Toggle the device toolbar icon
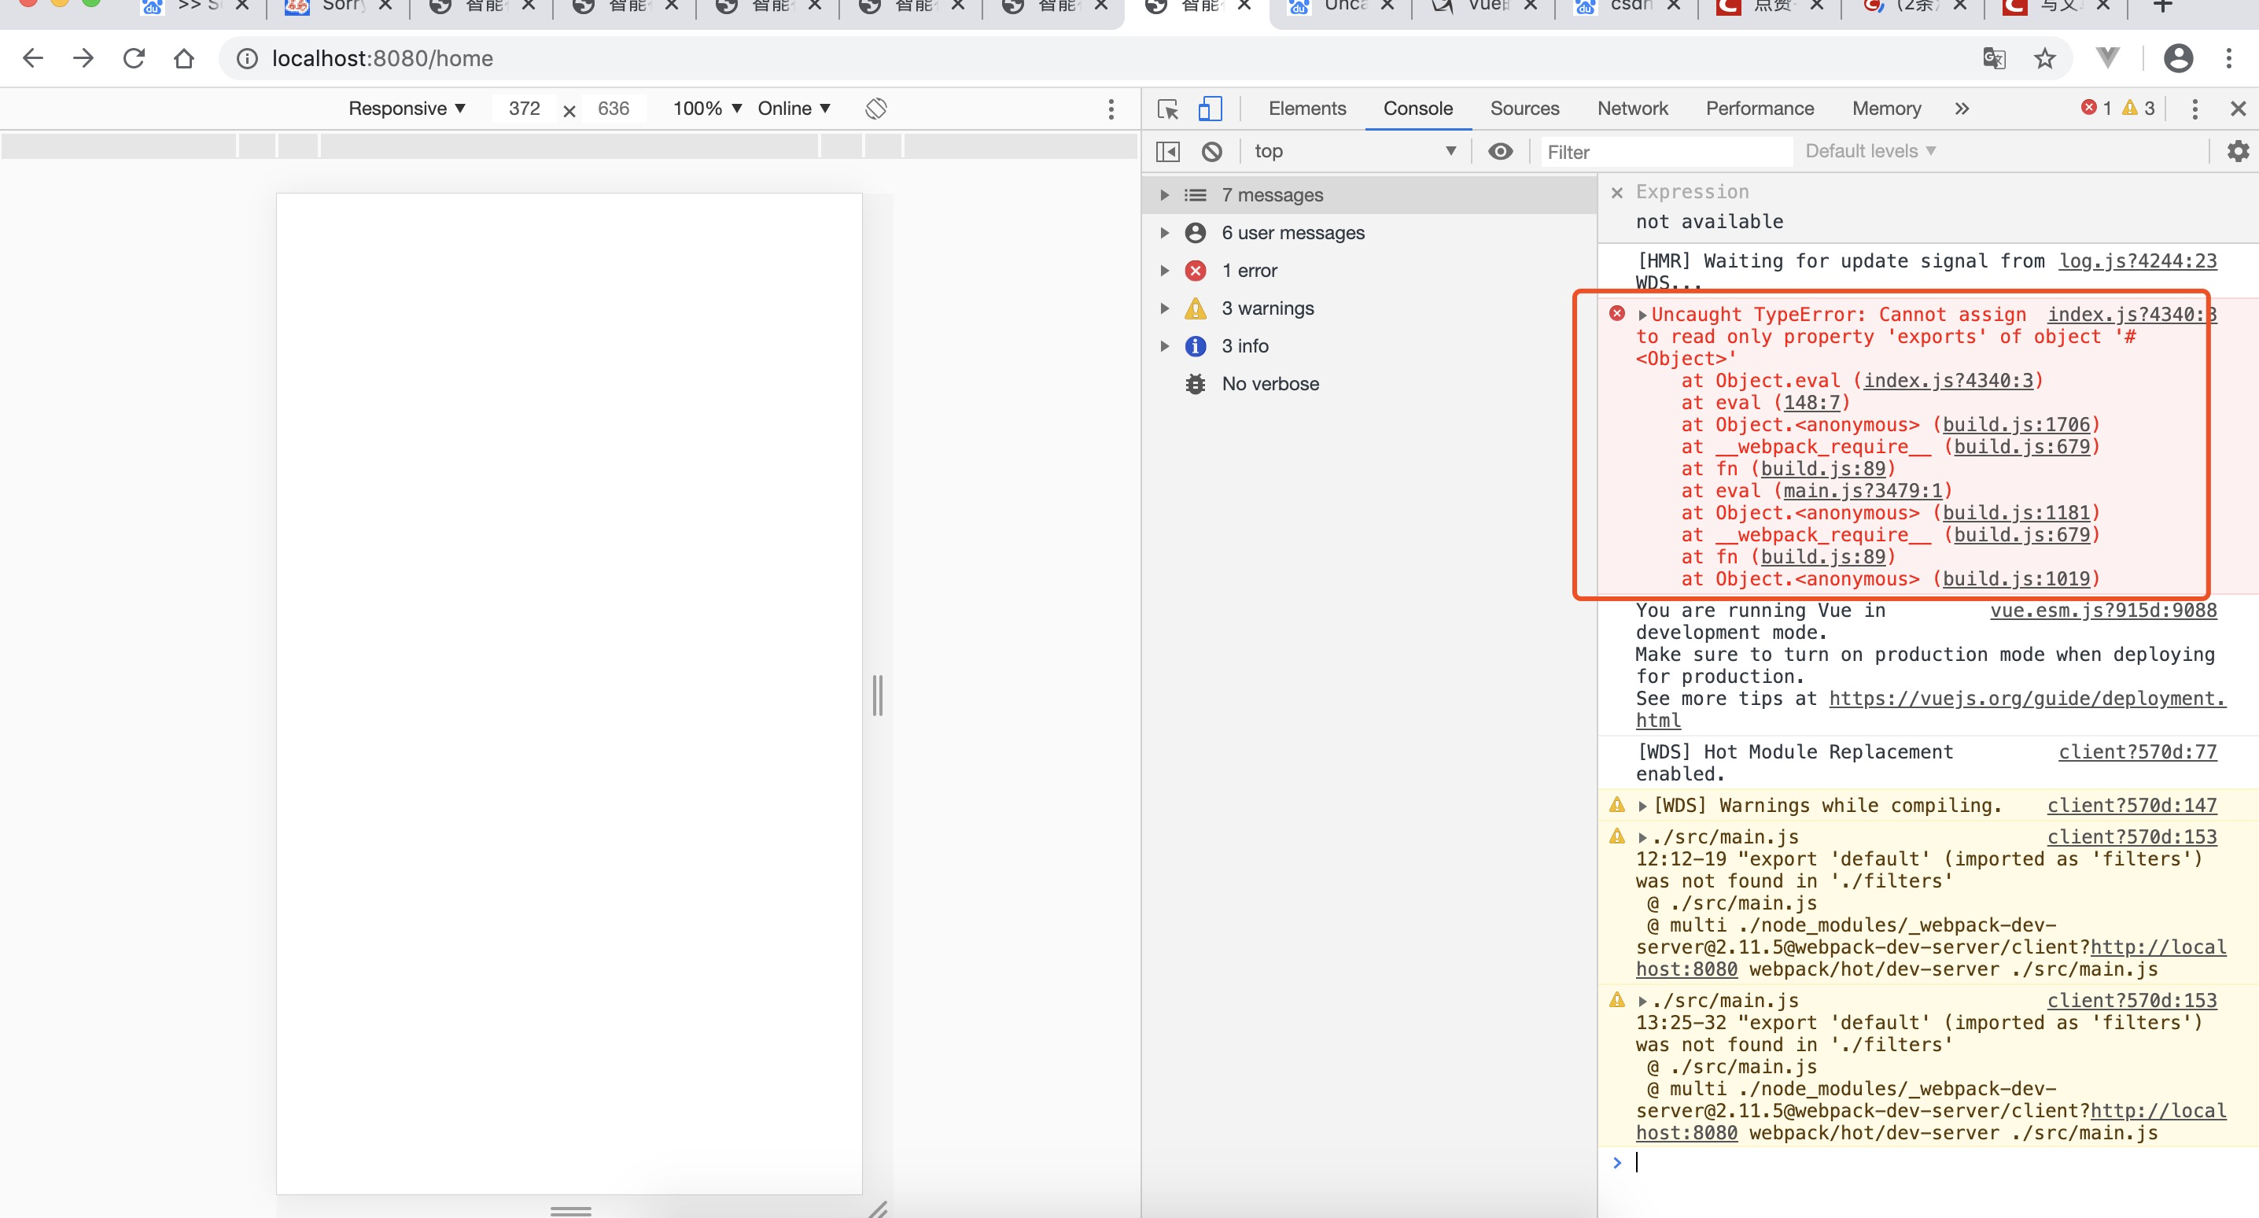Viewport: 2259px width, 1218px height. click(1211, 109)
